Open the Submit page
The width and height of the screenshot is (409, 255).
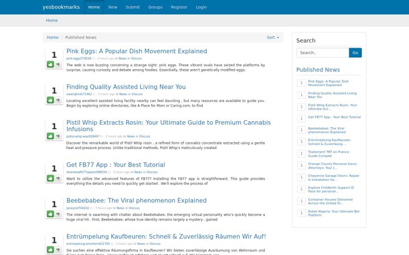(132, 7)
